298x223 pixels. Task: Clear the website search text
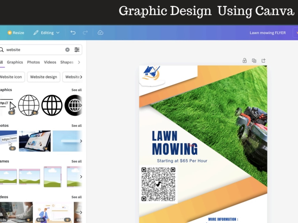(67, 50)
